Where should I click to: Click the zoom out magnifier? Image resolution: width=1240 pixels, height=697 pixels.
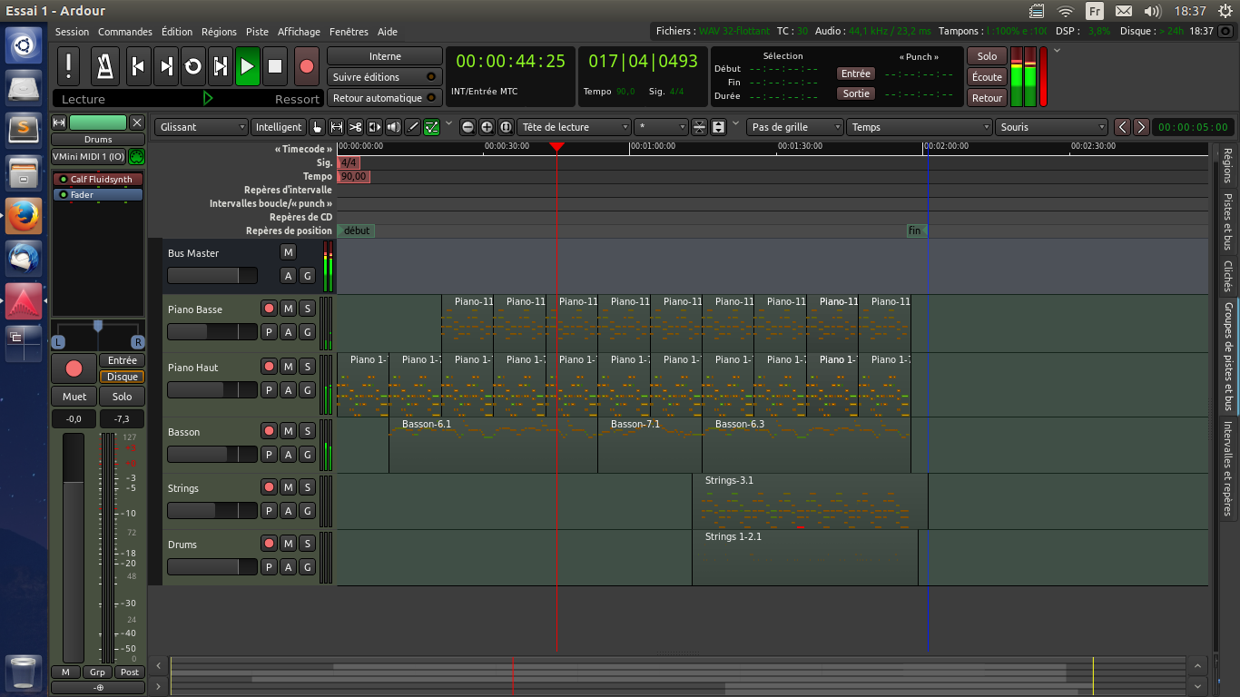click(467, 127)
